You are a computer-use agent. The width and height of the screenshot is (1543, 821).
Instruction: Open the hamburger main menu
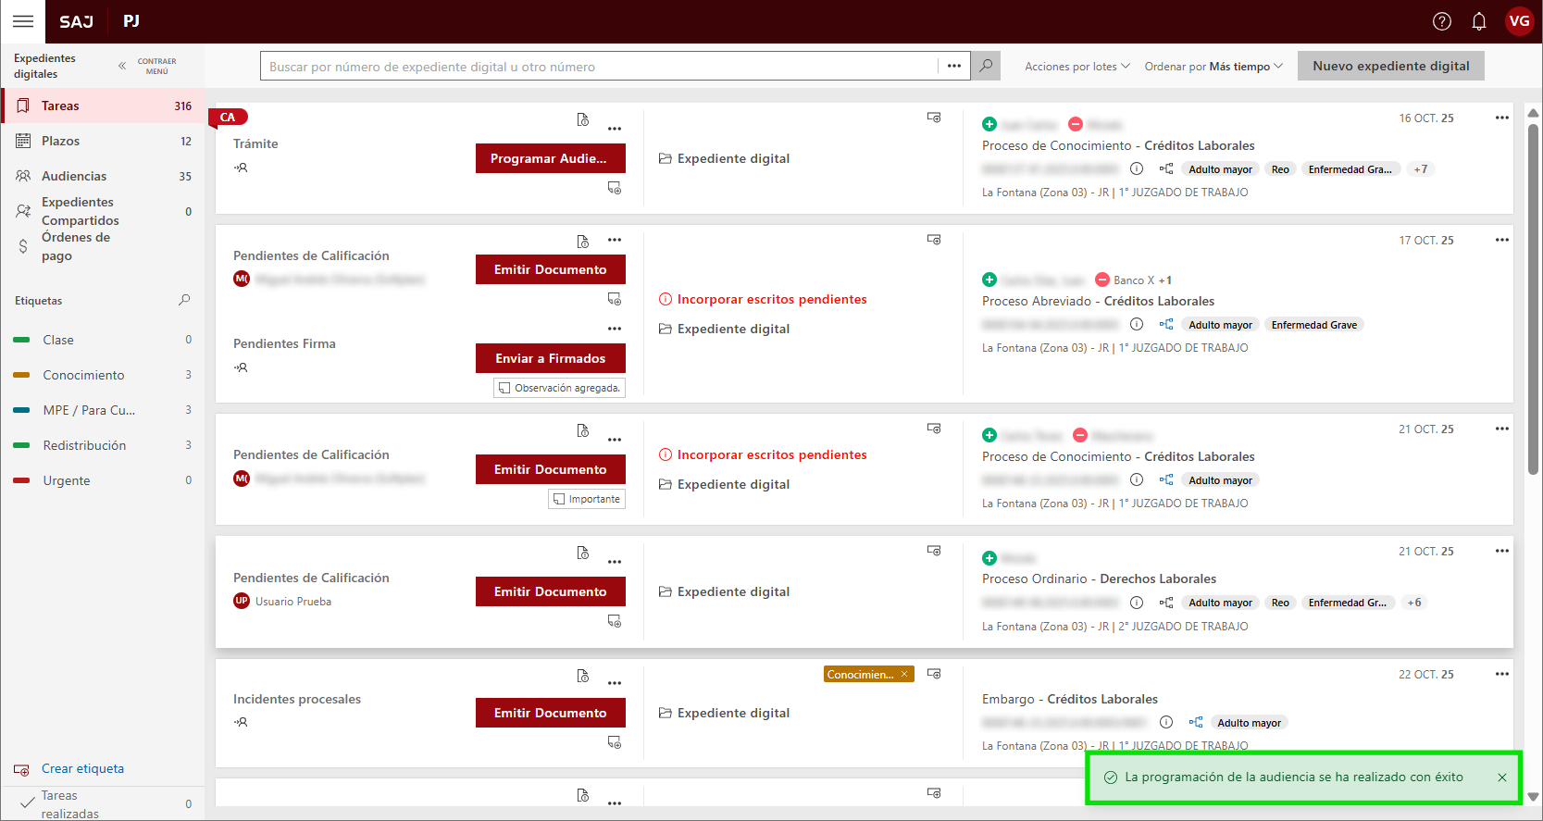click(23, 21)
